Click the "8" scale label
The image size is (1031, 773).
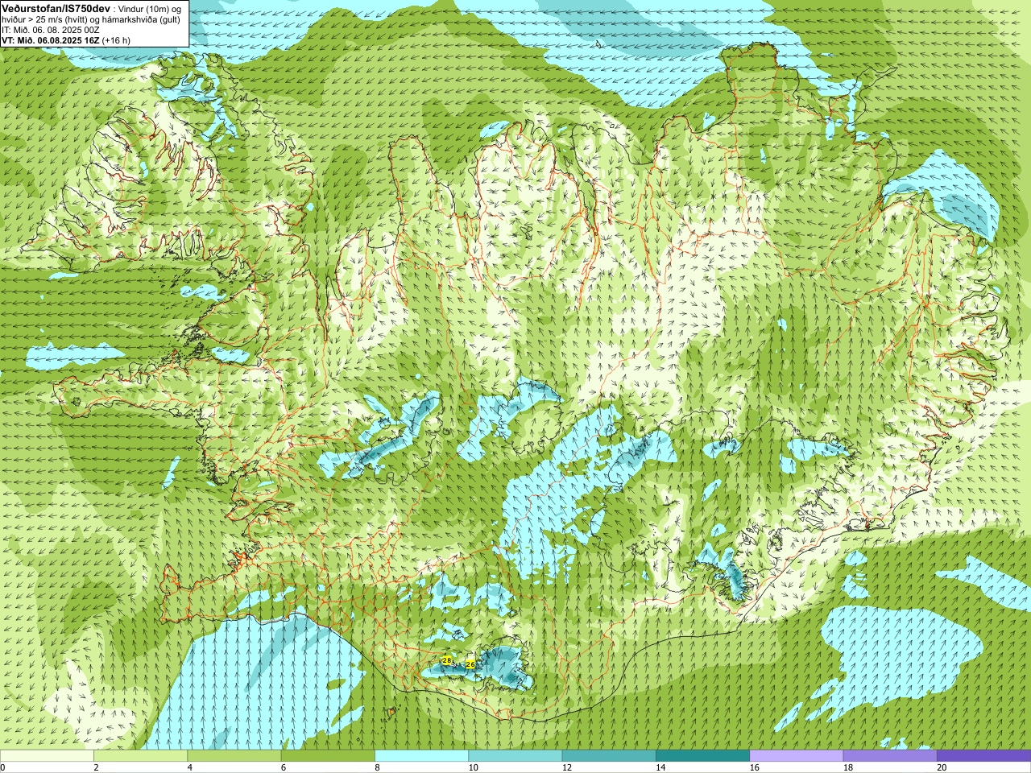click(x=377, y=767)
